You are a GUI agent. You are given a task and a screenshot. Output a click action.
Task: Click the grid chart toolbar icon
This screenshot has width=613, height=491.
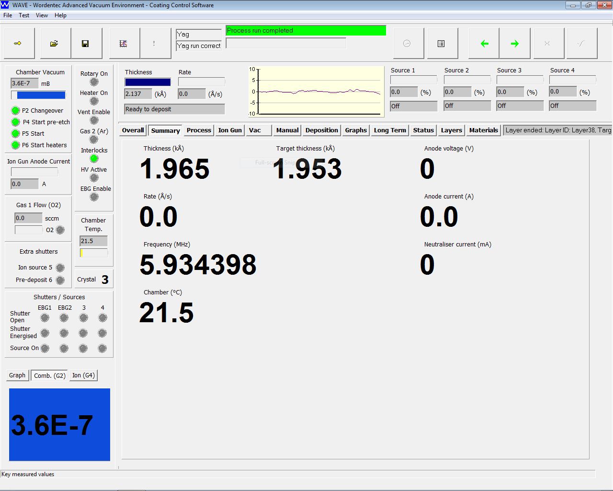coord(123,44)
